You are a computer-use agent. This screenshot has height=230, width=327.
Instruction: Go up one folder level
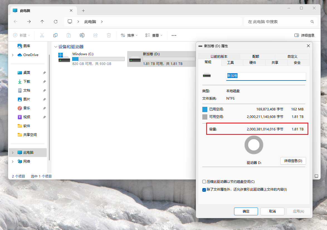click(x=42, y=22)
